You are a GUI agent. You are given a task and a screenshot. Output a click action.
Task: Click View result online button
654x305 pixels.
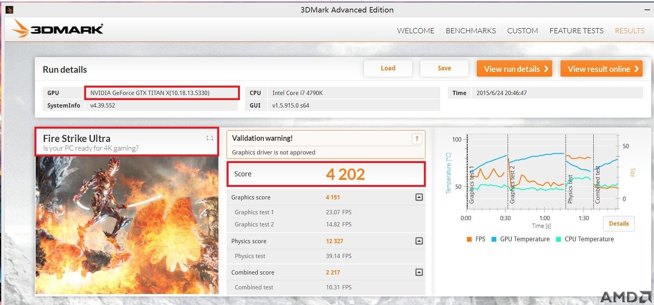(602, 69)
